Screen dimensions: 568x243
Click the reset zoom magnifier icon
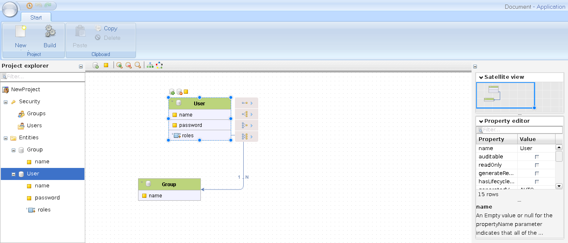(x=138, y=66)
